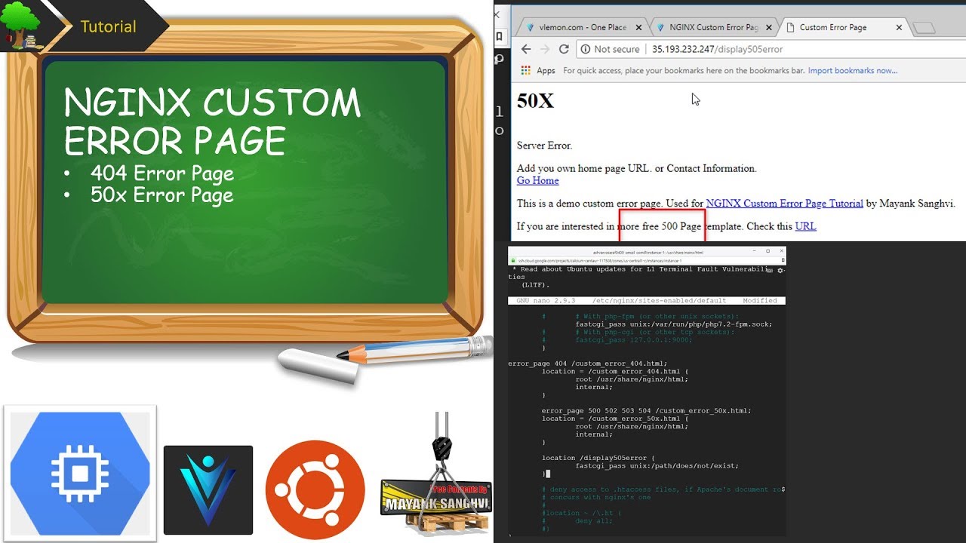Screen dimensions: 966x543
Task: Click the Ubuntu logo
Action: tap(315, 490)
